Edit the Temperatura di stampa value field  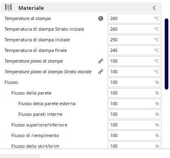point(135,18)
